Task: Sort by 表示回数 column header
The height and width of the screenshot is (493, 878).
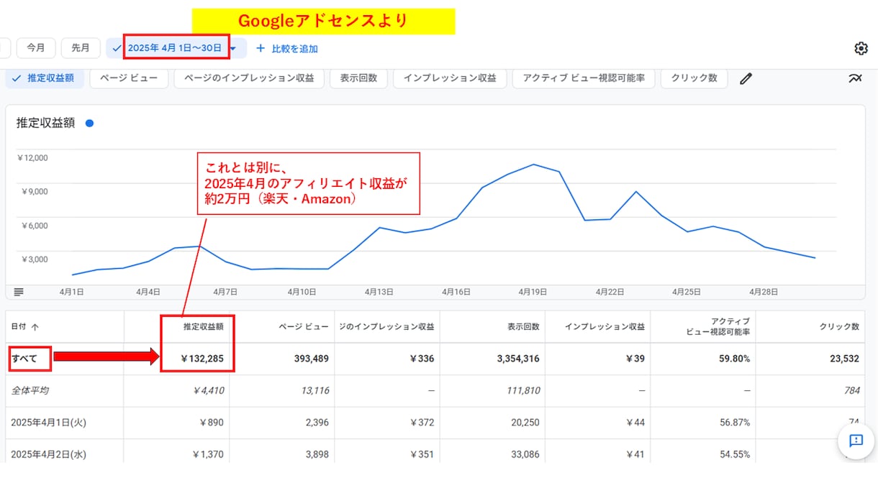Action: [522, 326]
